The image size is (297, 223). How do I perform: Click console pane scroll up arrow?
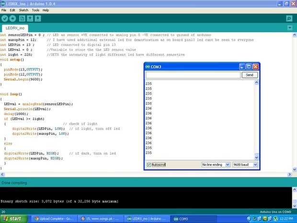click(x=295, y=189)
